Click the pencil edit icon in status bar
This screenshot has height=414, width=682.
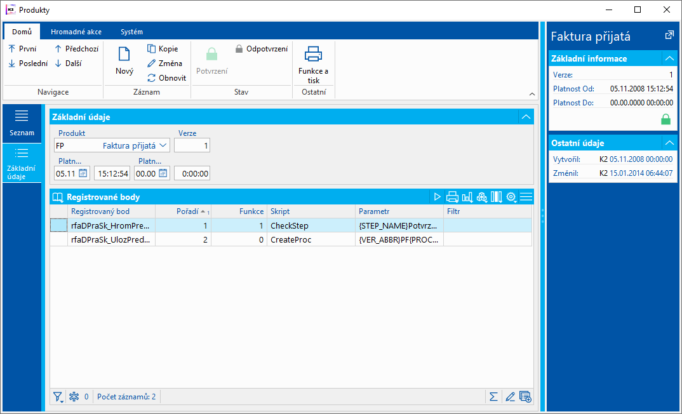click(510, 397)
